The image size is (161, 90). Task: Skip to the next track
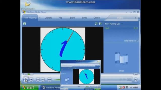click(43, 79)
